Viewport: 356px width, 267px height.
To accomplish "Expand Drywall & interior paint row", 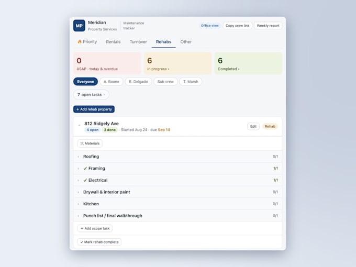I will [178, 192].
